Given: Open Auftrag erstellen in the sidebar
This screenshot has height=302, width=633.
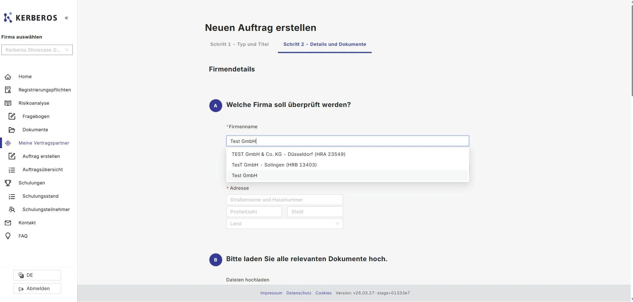Looking at the screenshot, I should [41, 156].
